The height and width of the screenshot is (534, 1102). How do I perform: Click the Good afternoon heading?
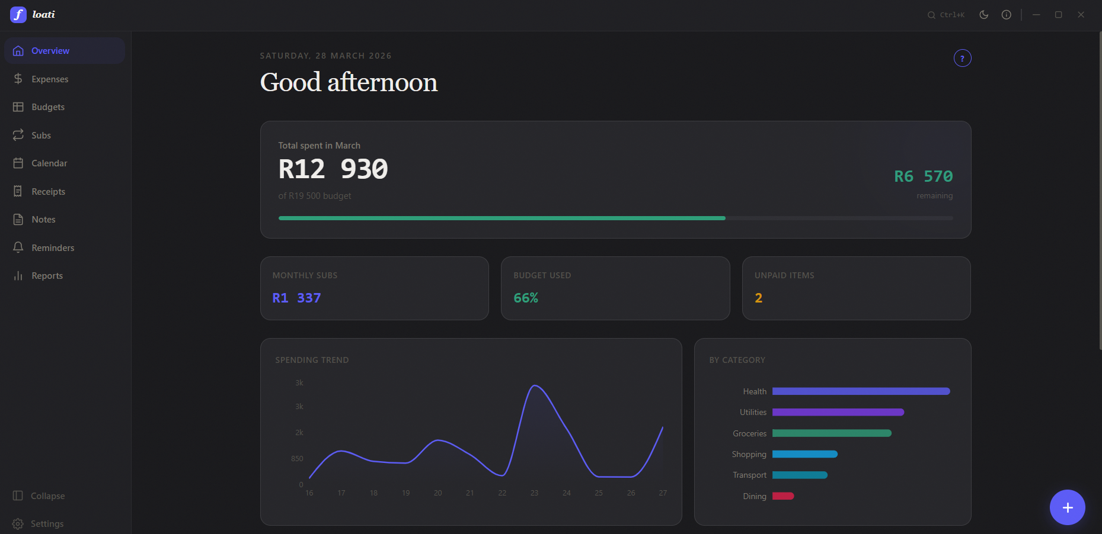click(349, 82)
